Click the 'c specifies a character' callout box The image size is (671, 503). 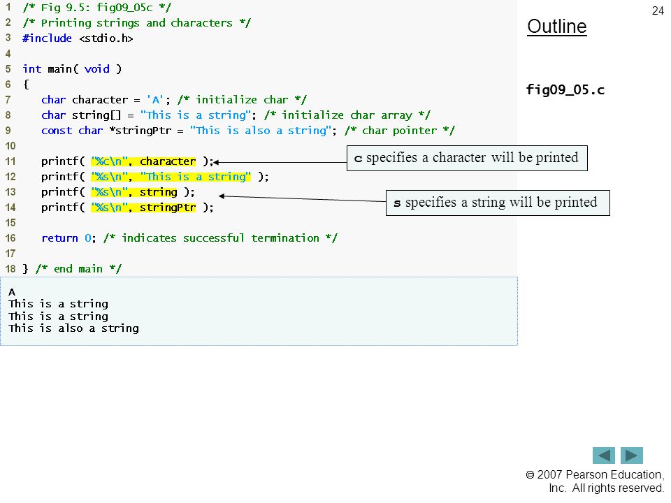point(467,159)
